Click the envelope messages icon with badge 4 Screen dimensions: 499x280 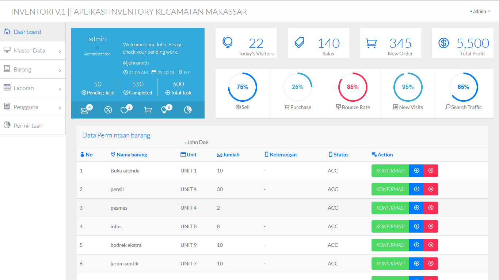click(85, 110)
